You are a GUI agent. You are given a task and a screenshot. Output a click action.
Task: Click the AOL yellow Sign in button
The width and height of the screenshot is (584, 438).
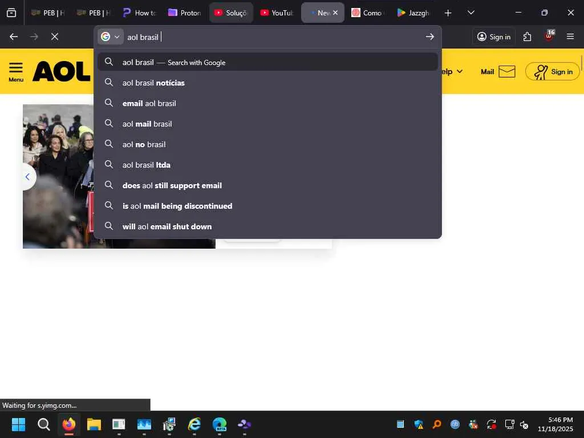tap(552, 71)
